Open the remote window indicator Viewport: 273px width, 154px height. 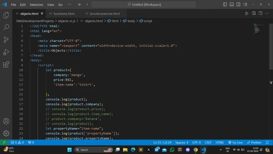4,142
